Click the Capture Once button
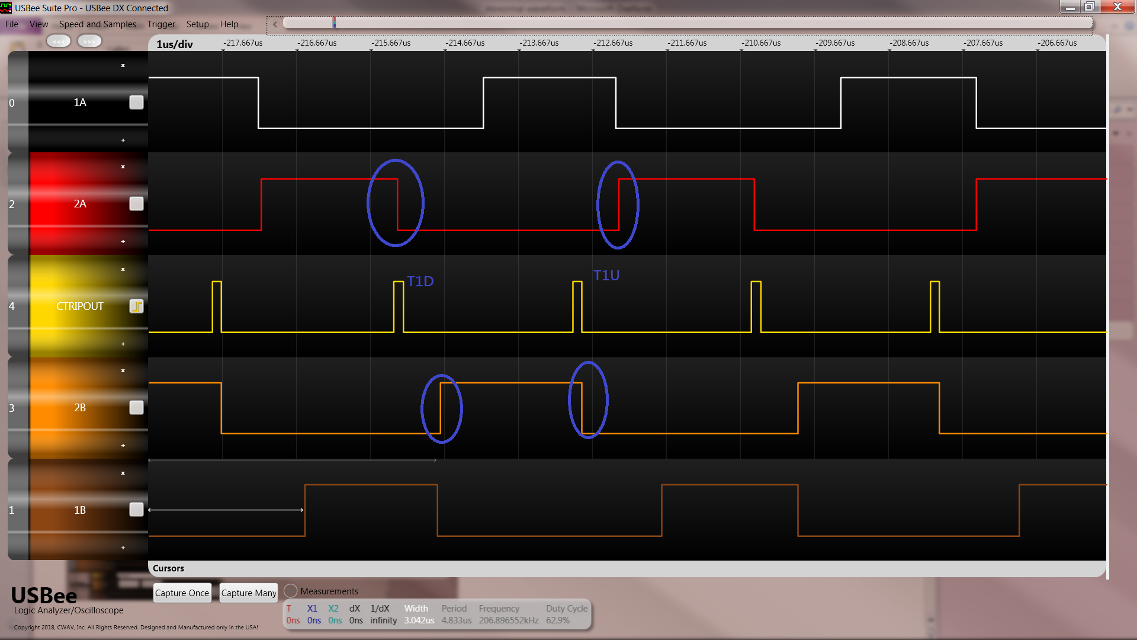 click(182, 593)
